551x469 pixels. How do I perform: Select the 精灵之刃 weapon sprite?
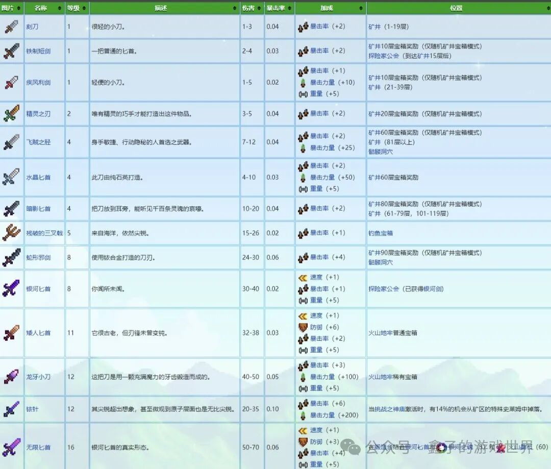coord(11,114)
